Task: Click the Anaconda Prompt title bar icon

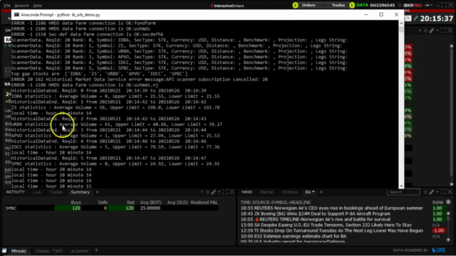Action: (x=16, y=14)
